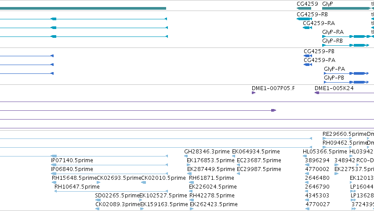The width and height of the screenshot is (374, 211).
Task: Click the DME1-005K24 clone feature
Action: pos(344,93)
